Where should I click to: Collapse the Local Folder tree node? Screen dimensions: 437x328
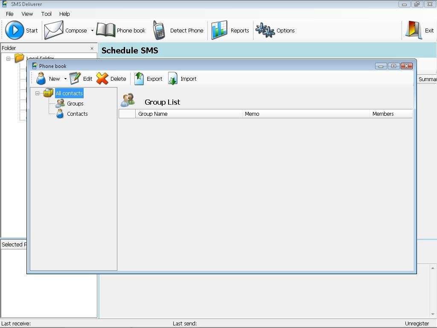coord(9,59)
